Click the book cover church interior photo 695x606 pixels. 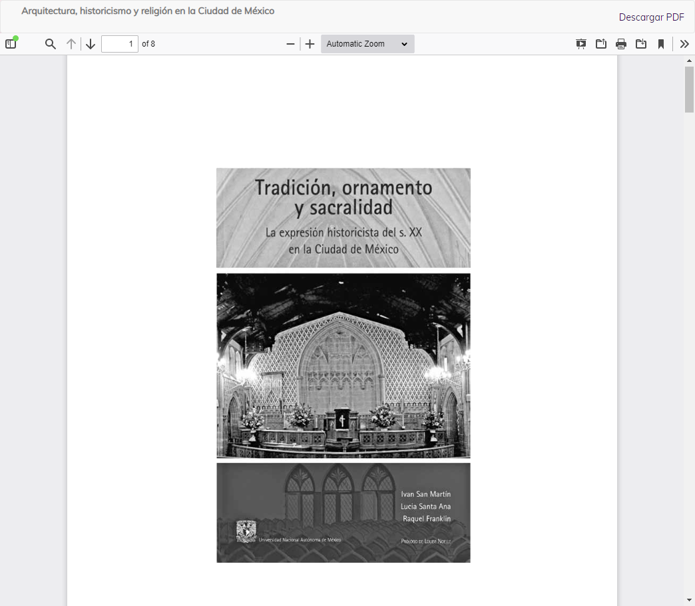(x=344, y=366)
